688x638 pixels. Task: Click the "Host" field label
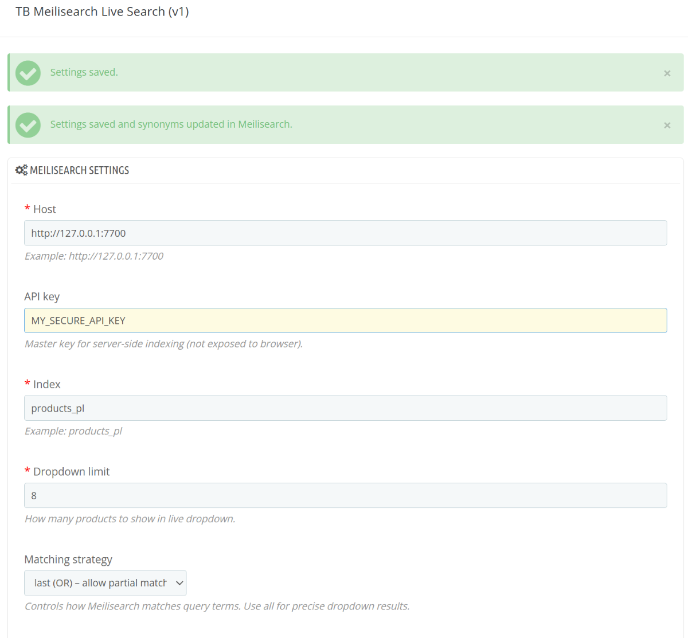44,209
